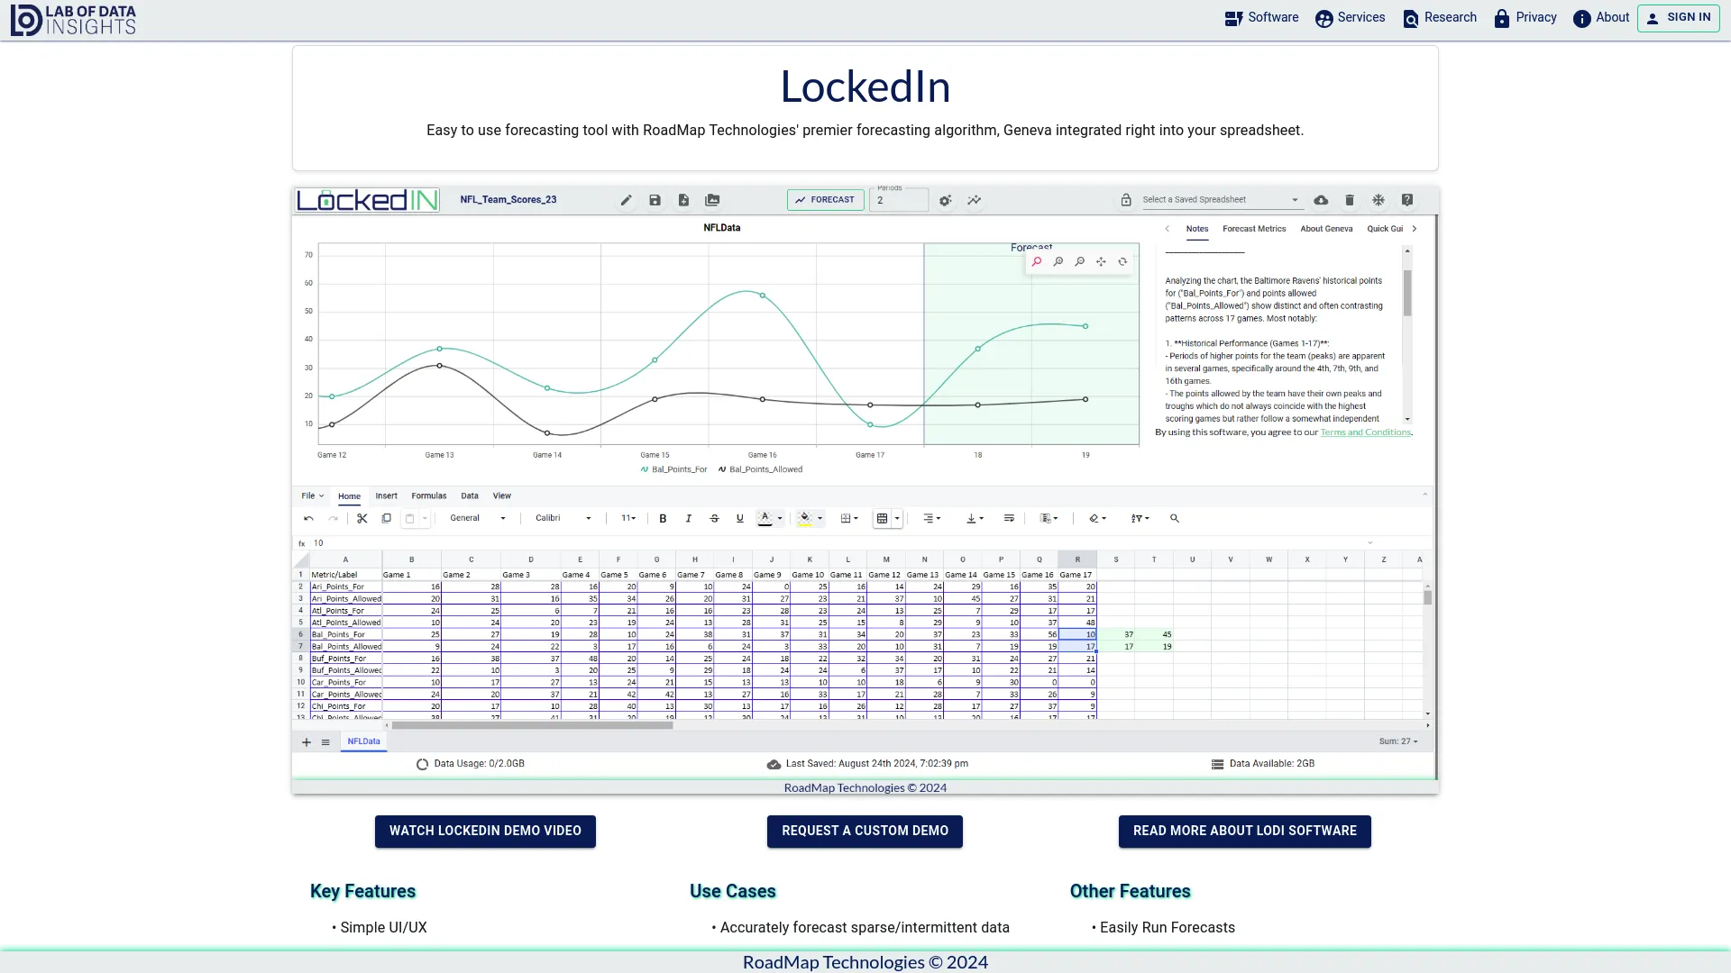Viewport: 1731px width, 973px height.
Task: Click the fill color bucket swatch
Action: [x=805, y=519]
